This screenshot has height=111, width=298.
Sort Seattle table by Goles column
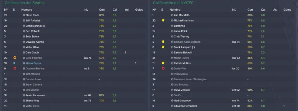point(139,10)
